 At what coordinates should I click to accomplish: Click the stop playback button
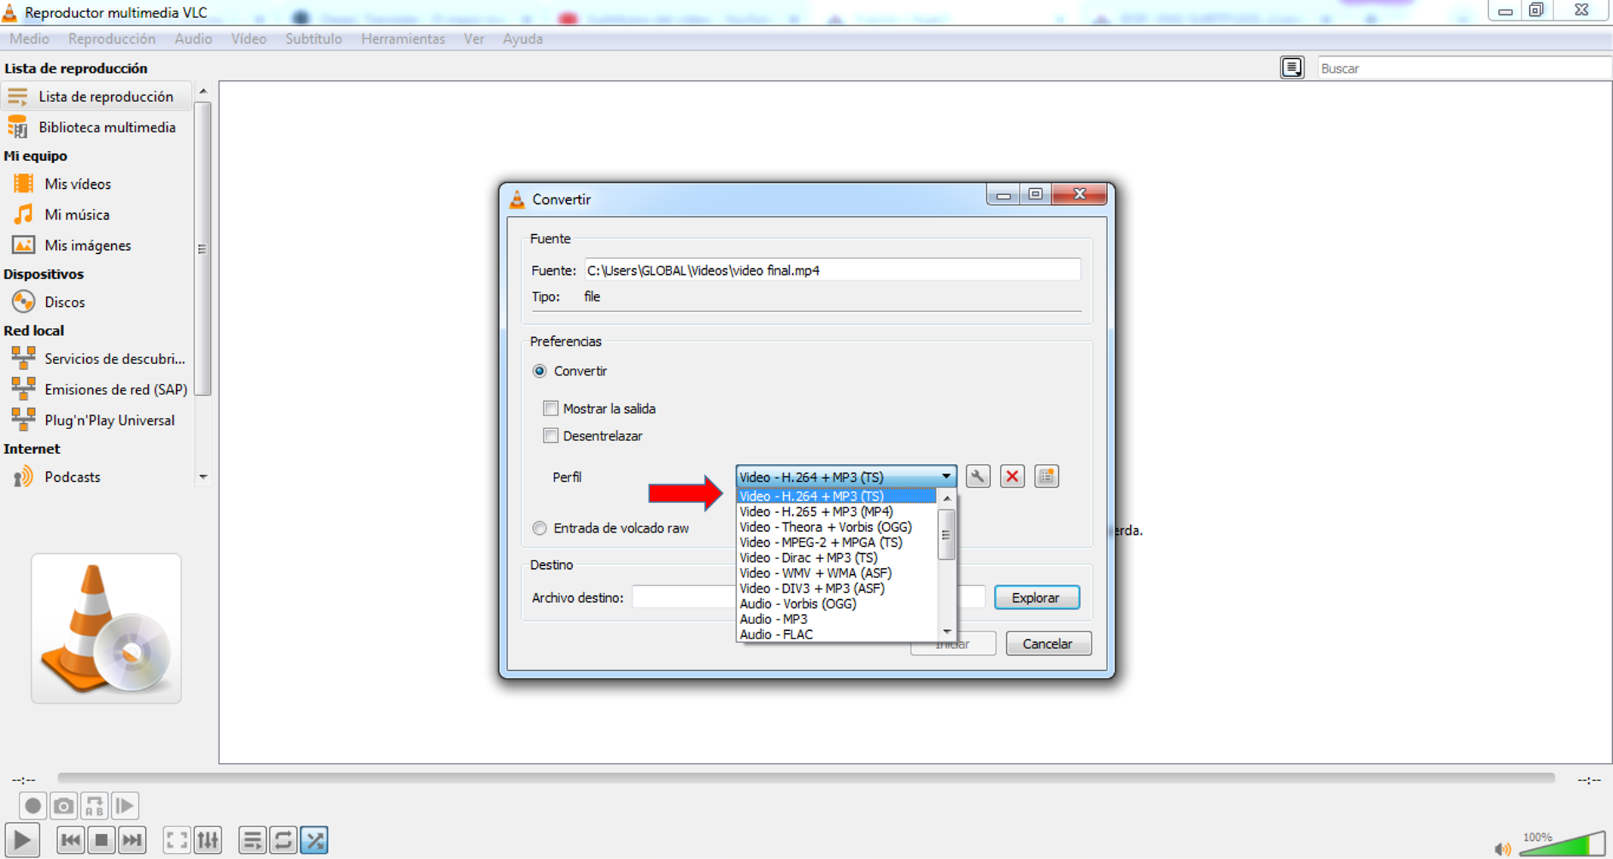click(101, 840)
